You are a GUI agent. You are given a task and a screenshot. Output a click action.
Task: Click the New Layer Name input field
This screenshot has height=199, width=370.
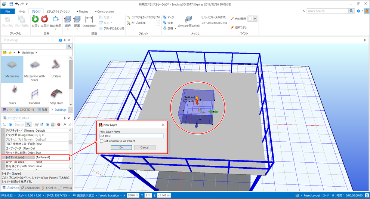(132, 136)
